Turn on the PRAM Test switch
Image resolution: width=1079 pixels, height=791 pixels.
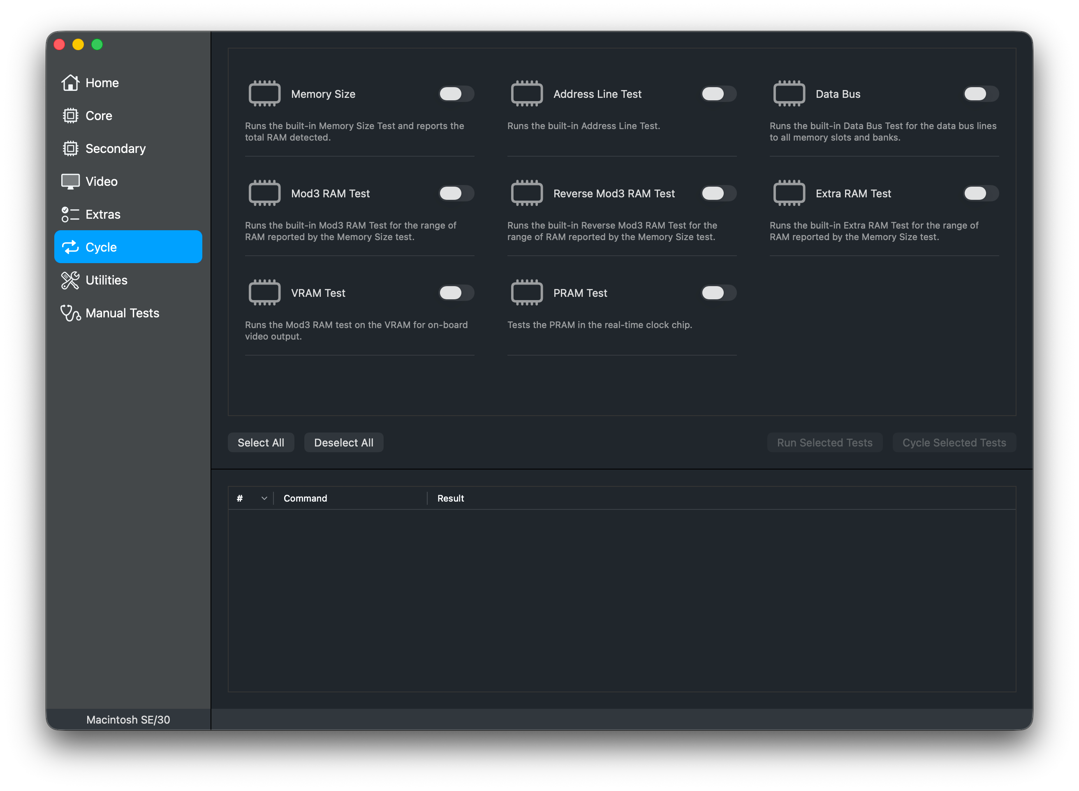pos(718,293)
